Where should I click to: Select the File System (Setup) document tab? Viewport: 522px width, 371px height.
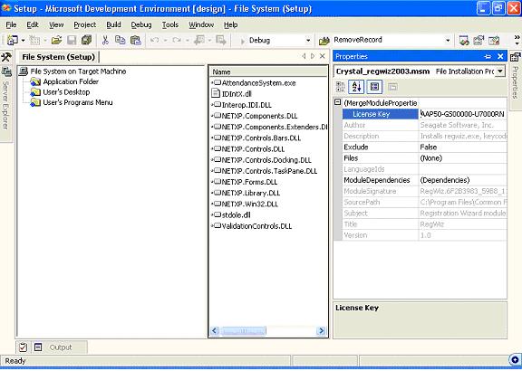[x=58, y=57]
